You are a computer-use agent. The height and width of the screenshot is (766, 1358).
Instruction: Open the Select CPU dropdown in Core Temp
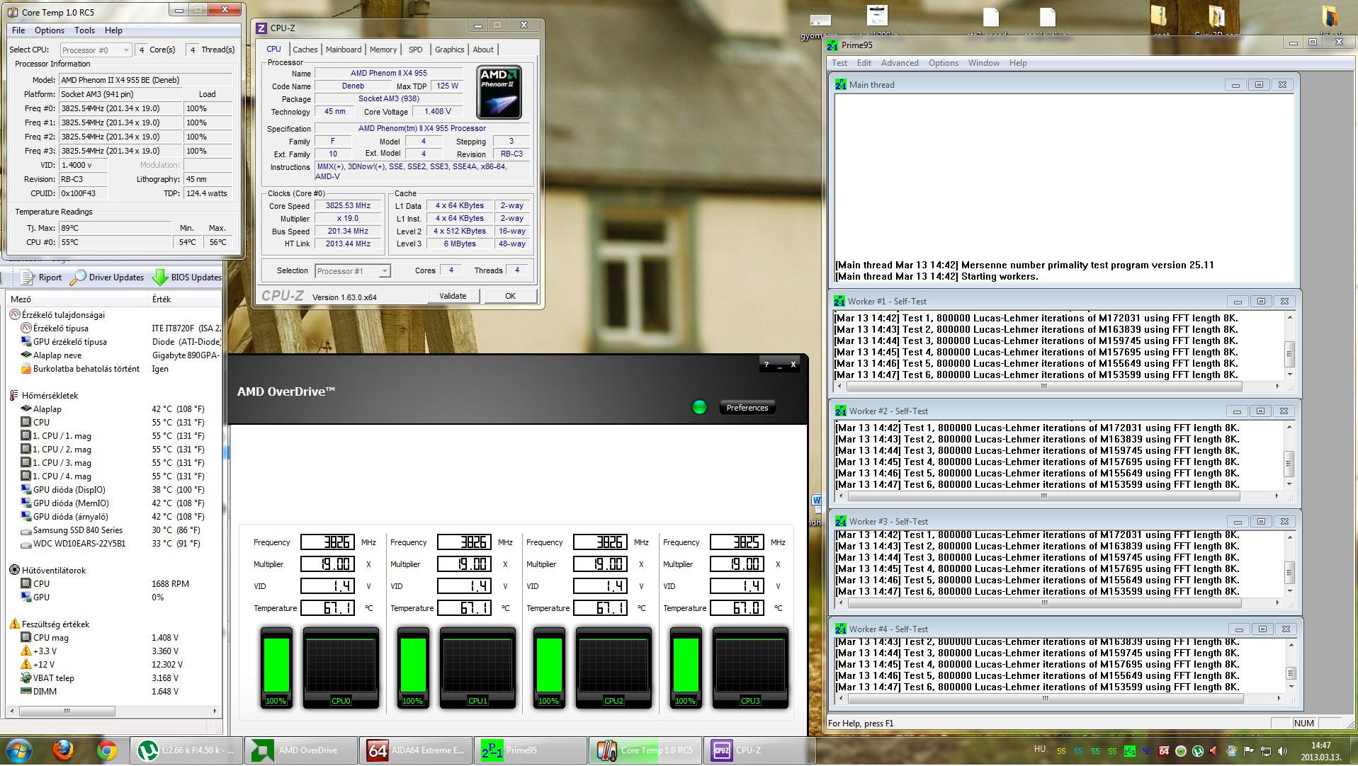pos(96,50)
